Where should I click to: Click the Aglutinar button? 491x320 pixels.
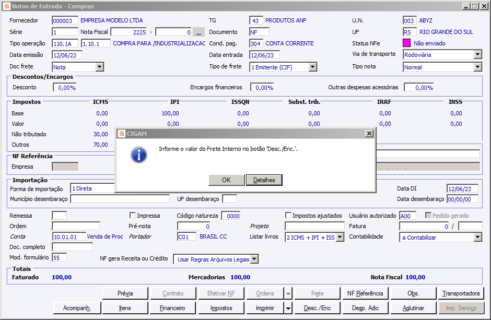point(413,308)
